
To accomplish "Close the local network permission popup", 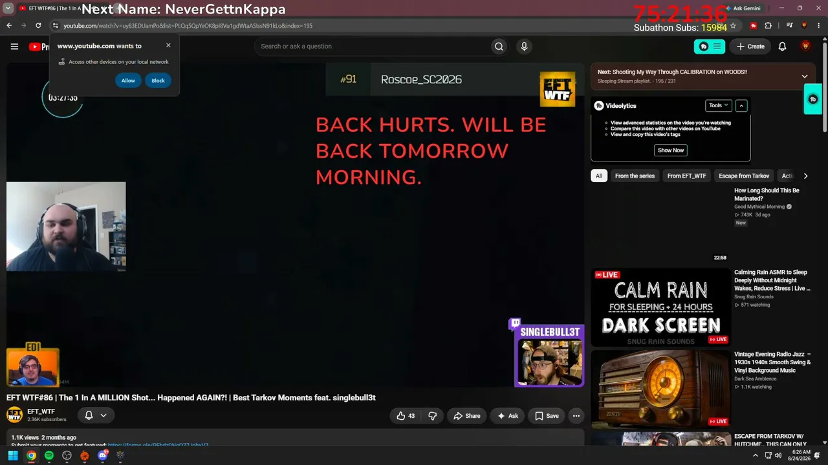I will click(x=168, y=45).
